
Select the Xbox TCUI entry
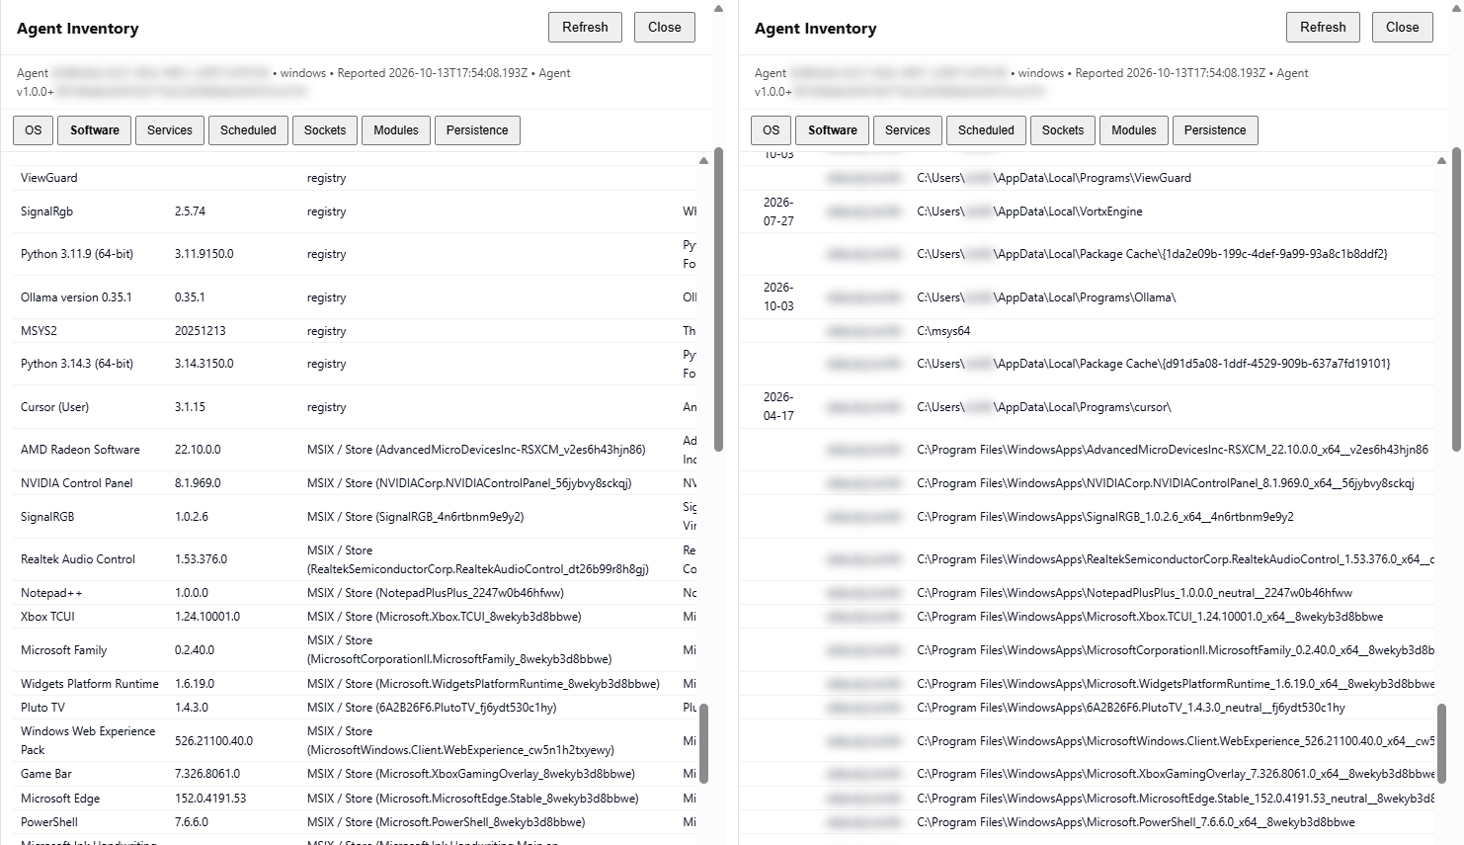(x=47, y=617)
